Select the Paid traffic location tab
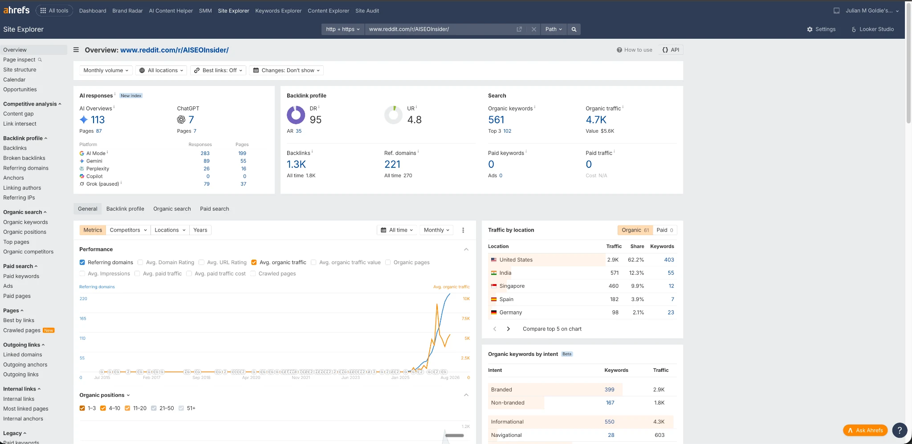The image size is (912, 444). tap(665, 230)
